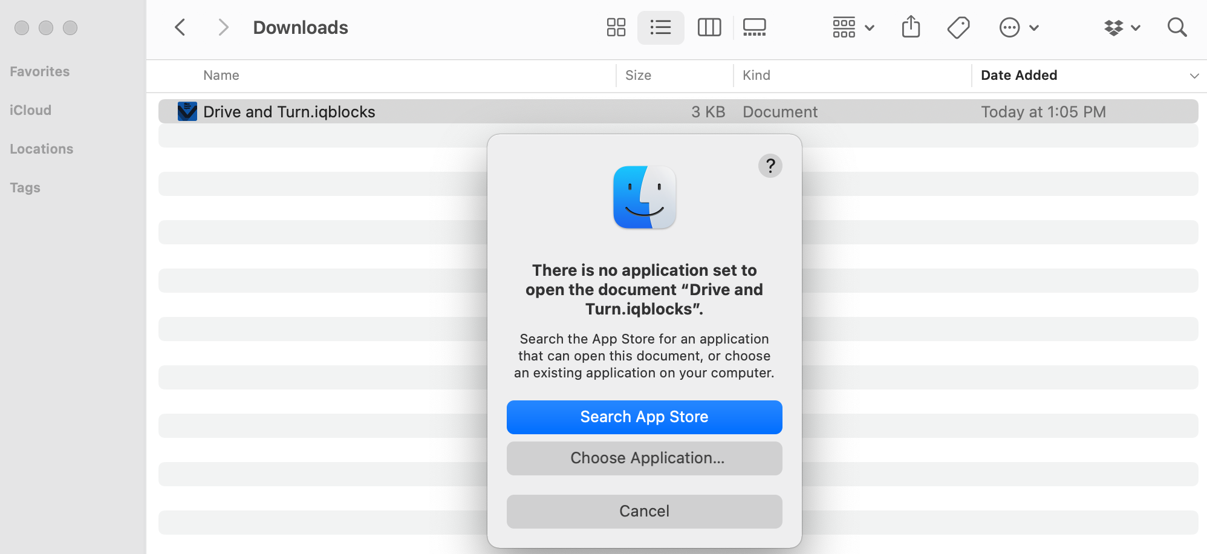Open the Edit Tags icon
This screenshot has width=1207, height=554.
[958, 27]
